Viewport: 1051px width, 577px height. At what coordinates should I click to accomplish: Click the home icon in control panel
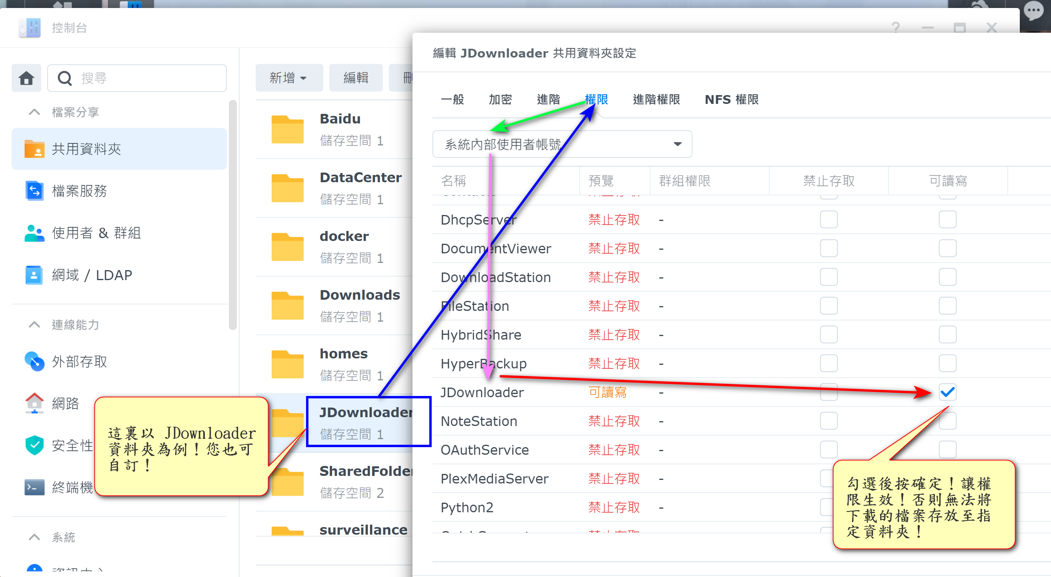pos(26,78)
